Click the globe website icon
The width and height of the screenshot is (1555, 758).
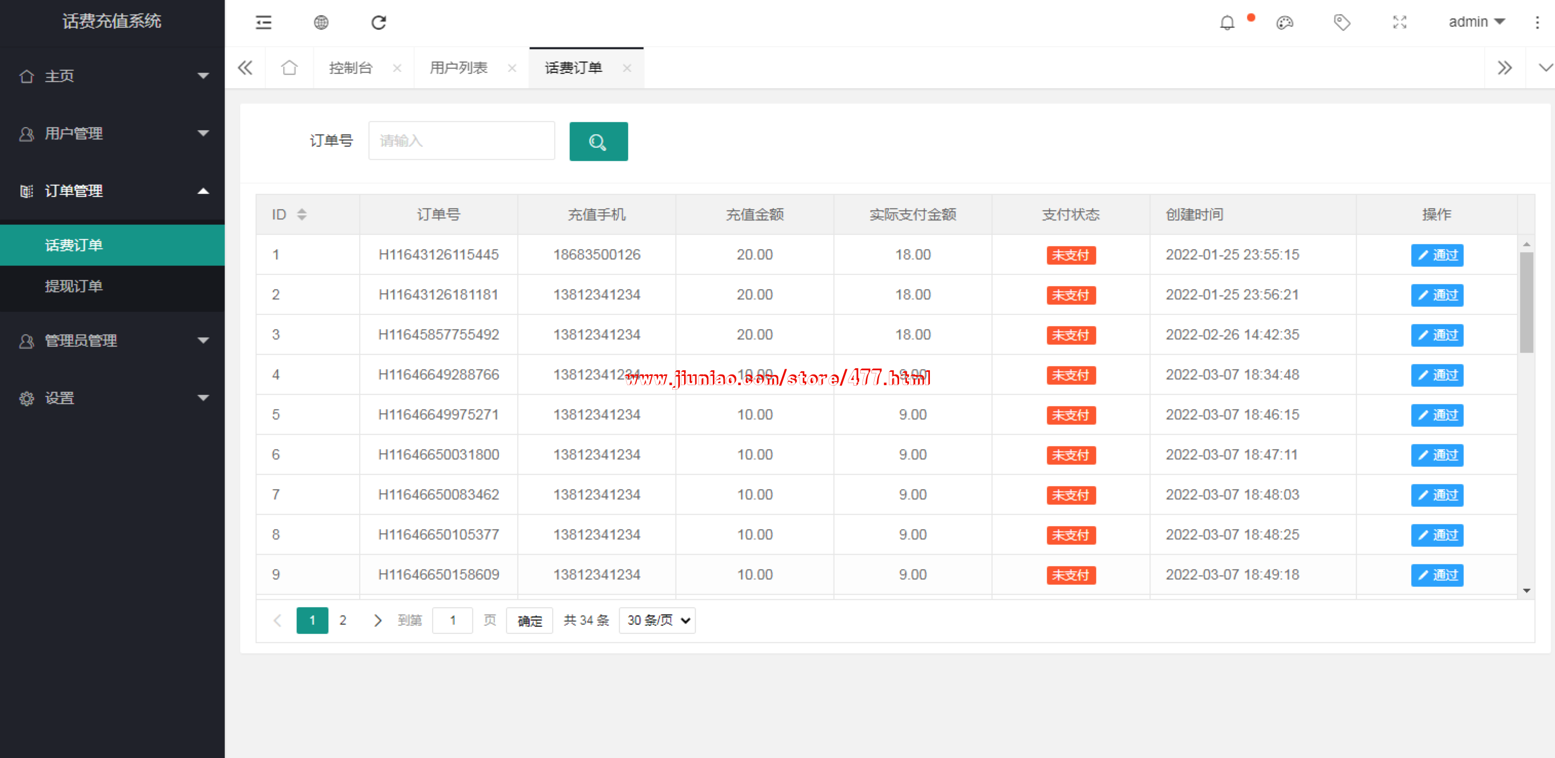321,23
